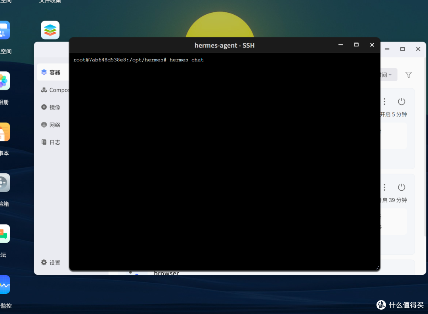Viewport: 428px width, 314px height.
Task: Open the 日志 (Logs) sidebar item
Action: pyautogui.click(x=50, y=142)
